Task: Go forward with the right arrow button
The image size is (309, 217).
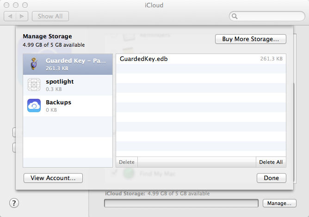Action: (22, 16)
